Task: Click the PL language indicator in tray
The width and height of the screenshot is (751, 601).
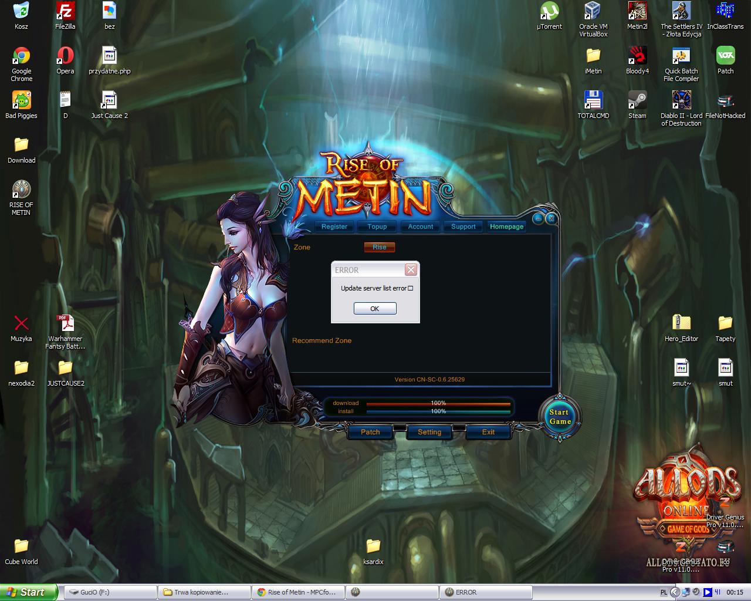Action: click(664, 592)
